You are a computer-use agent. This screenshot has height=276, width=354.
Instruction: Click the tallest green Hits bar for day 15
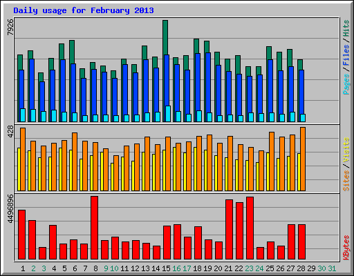165,37
